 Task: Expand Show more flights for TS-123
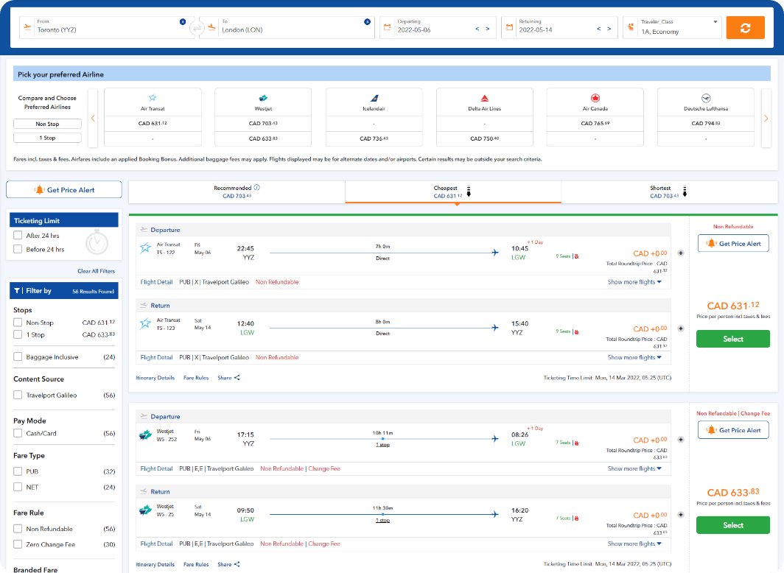[634, 358]
